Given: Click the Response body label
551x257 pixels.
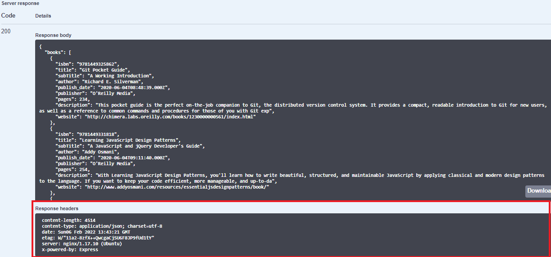Looking at the screenshot, I should coord(53,35).
